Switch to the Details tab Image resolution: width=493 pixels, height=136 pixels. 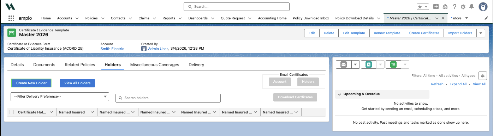(17, 65)
